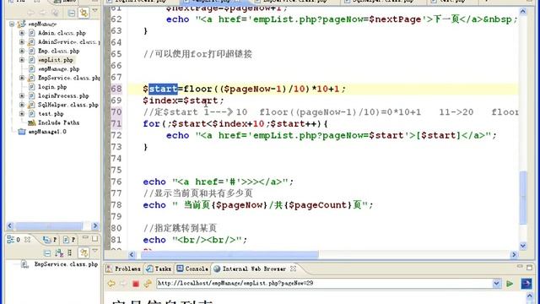Click the green Go button
The image size is (540, 304).
[510, 284]
